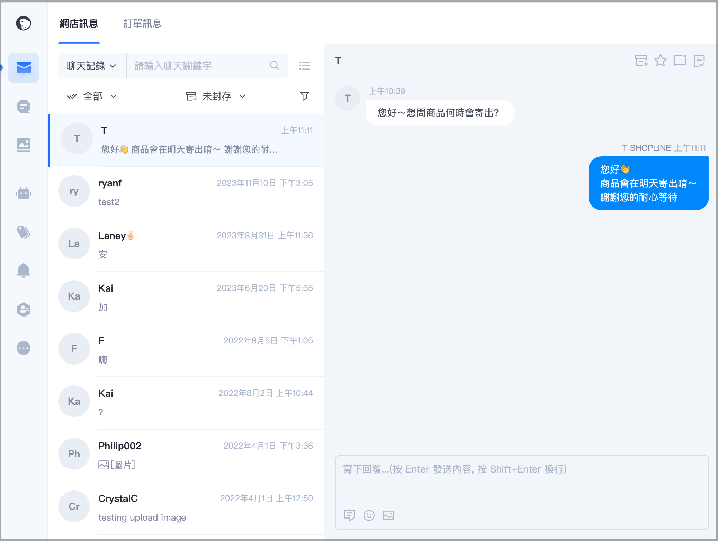
Task: Open the more options ellipsis icon in the sidebar
Action: click(24, 348)
